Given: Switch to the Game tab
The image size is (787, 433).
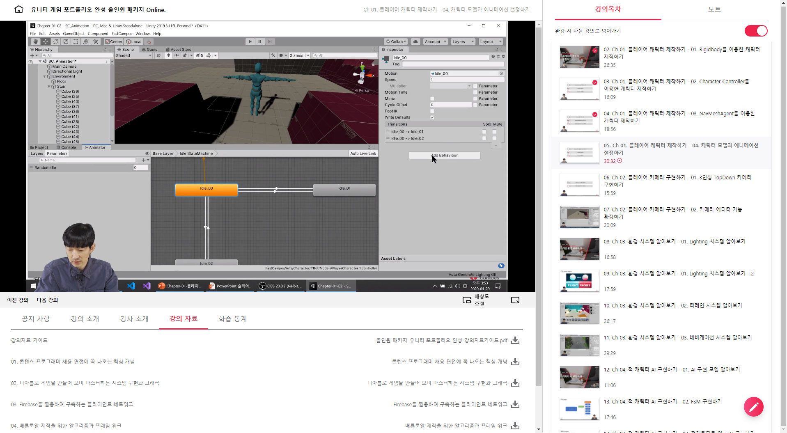Looking at the screenshot, I should coord(149,49).
